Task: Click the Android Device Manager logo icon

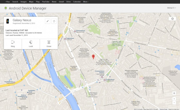Action: pyautogui.click(x=6, y=8)
